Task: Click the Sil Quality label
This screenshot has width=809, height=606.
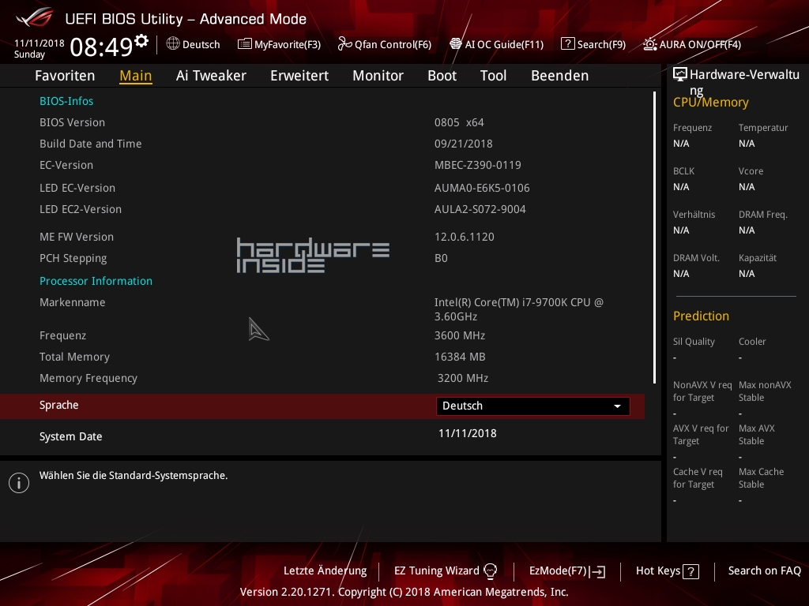Action: [x=694, y=342]
